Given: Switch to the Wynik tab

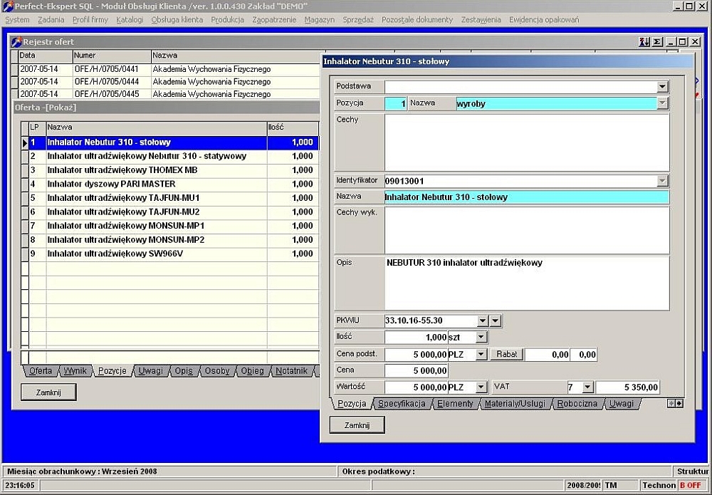Looking at the screenshot, I should point(75,371).
